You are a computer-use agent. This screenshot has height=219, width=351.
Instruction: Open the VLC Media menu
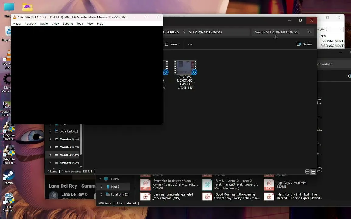pos(16,23)
